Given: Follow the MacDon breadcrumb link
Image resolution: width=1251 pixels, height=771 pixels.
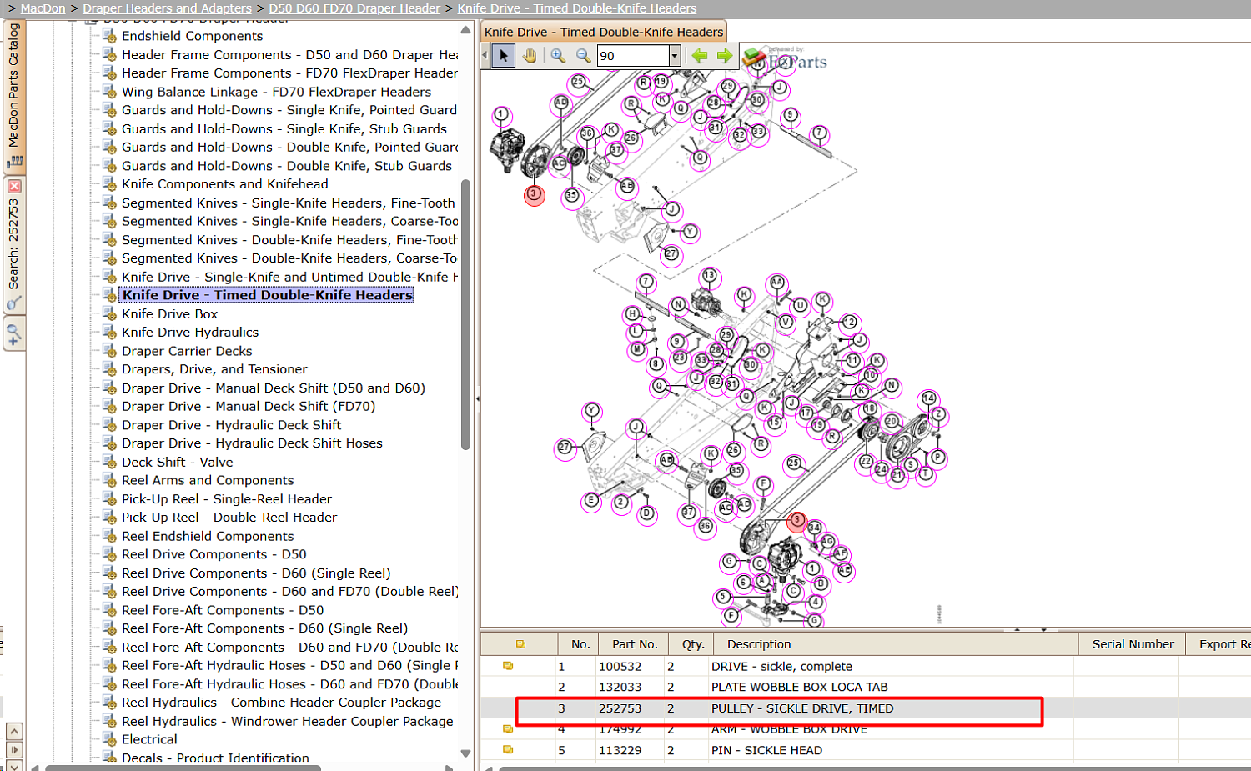Looking at the screenshot, I should tap(43, 8).
